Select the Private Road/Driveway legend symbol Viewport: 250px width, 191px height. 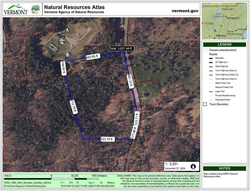(x=211, y=95)
